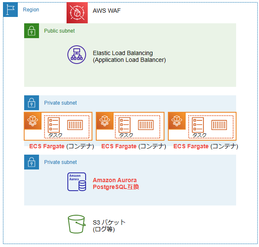The height and width of the screenshot is (247, 259).
Task: Click 'タスク' label in left Fargate box
Action: (x=55, y=135)
